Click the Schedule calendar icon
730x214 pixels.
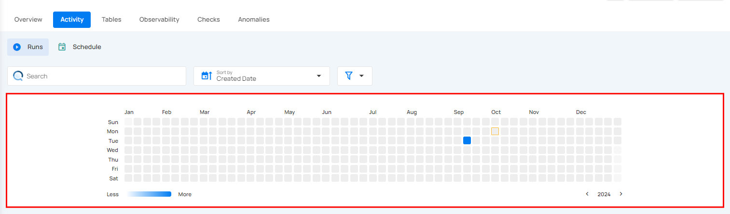[62, 47]
